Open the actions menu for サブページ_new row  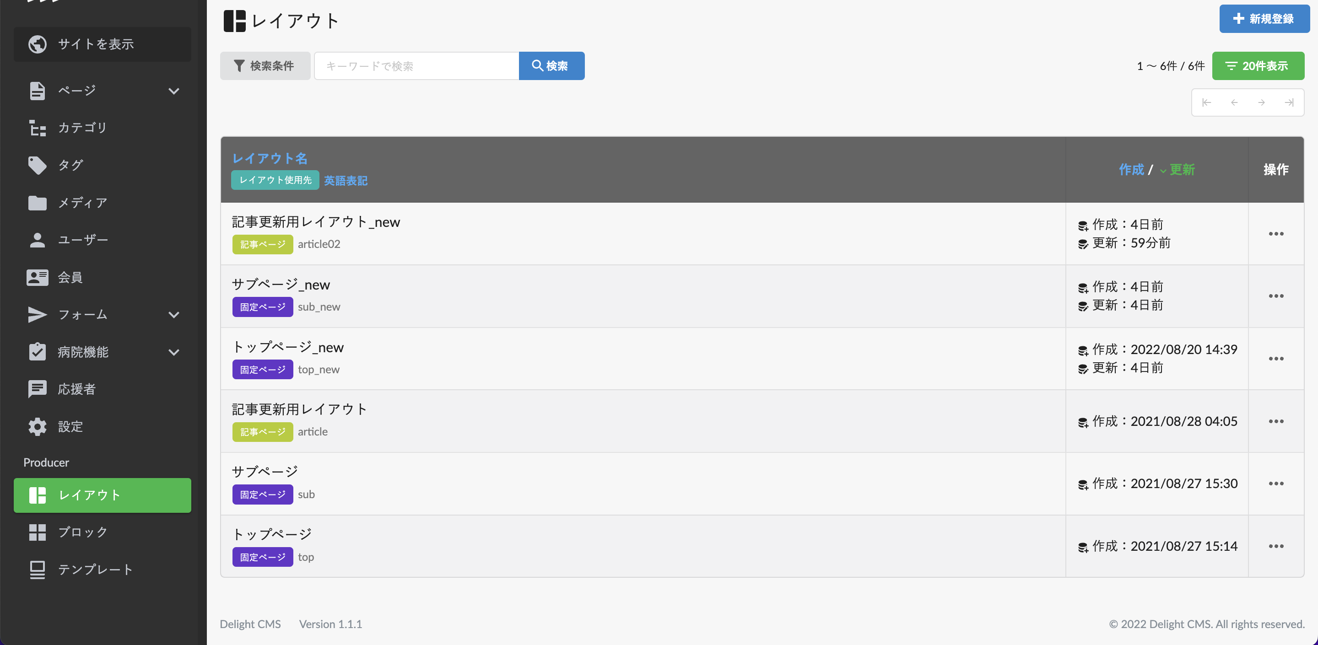(x=1275, y=296)
